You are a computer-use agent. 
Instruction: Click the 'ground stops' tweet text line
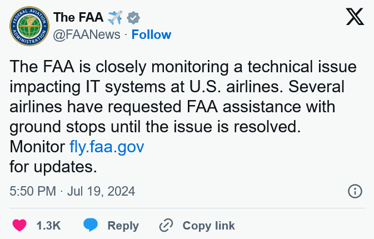point(155,127)
